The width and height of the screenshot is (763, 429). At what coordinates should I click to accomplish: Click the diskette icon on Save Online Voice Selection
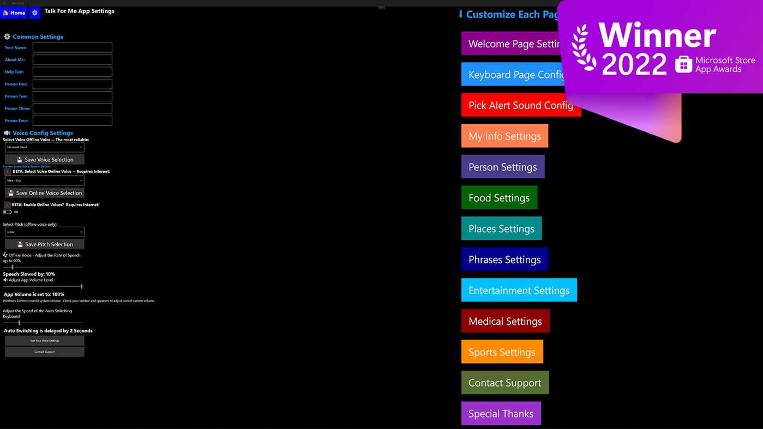10,192
